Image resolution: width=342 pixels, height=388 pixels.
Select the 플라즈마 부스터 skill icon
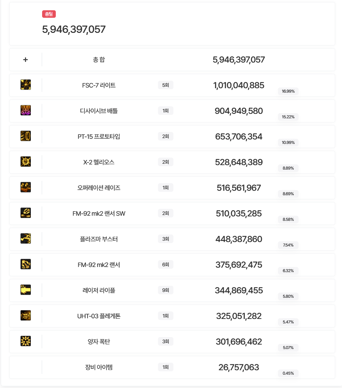coord(26,239)
